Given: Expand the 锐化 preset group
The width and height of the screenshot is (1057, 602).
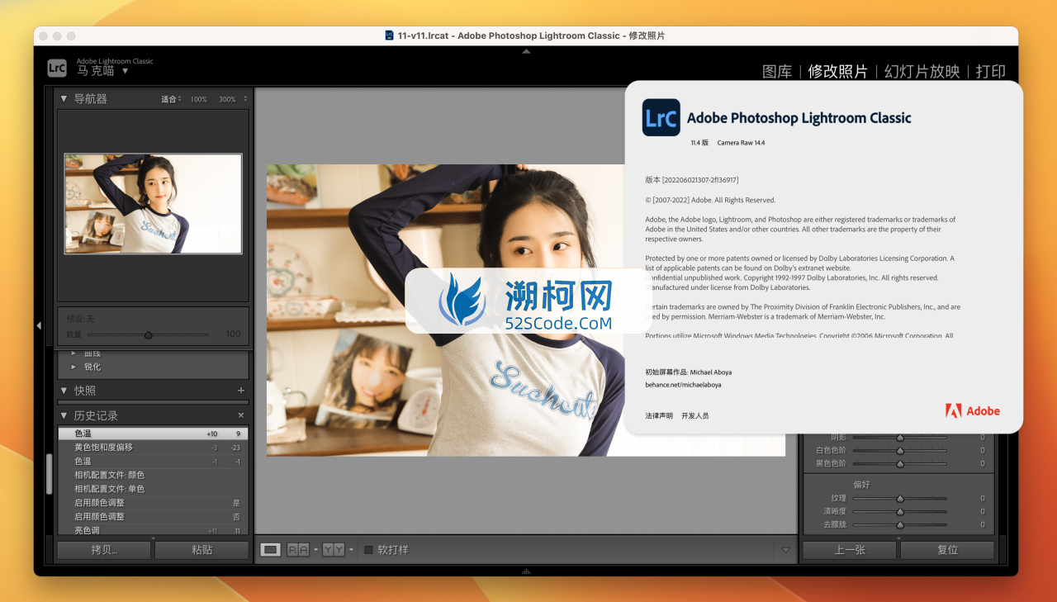Looking at the screenshot, I should [x=73, y=367].
